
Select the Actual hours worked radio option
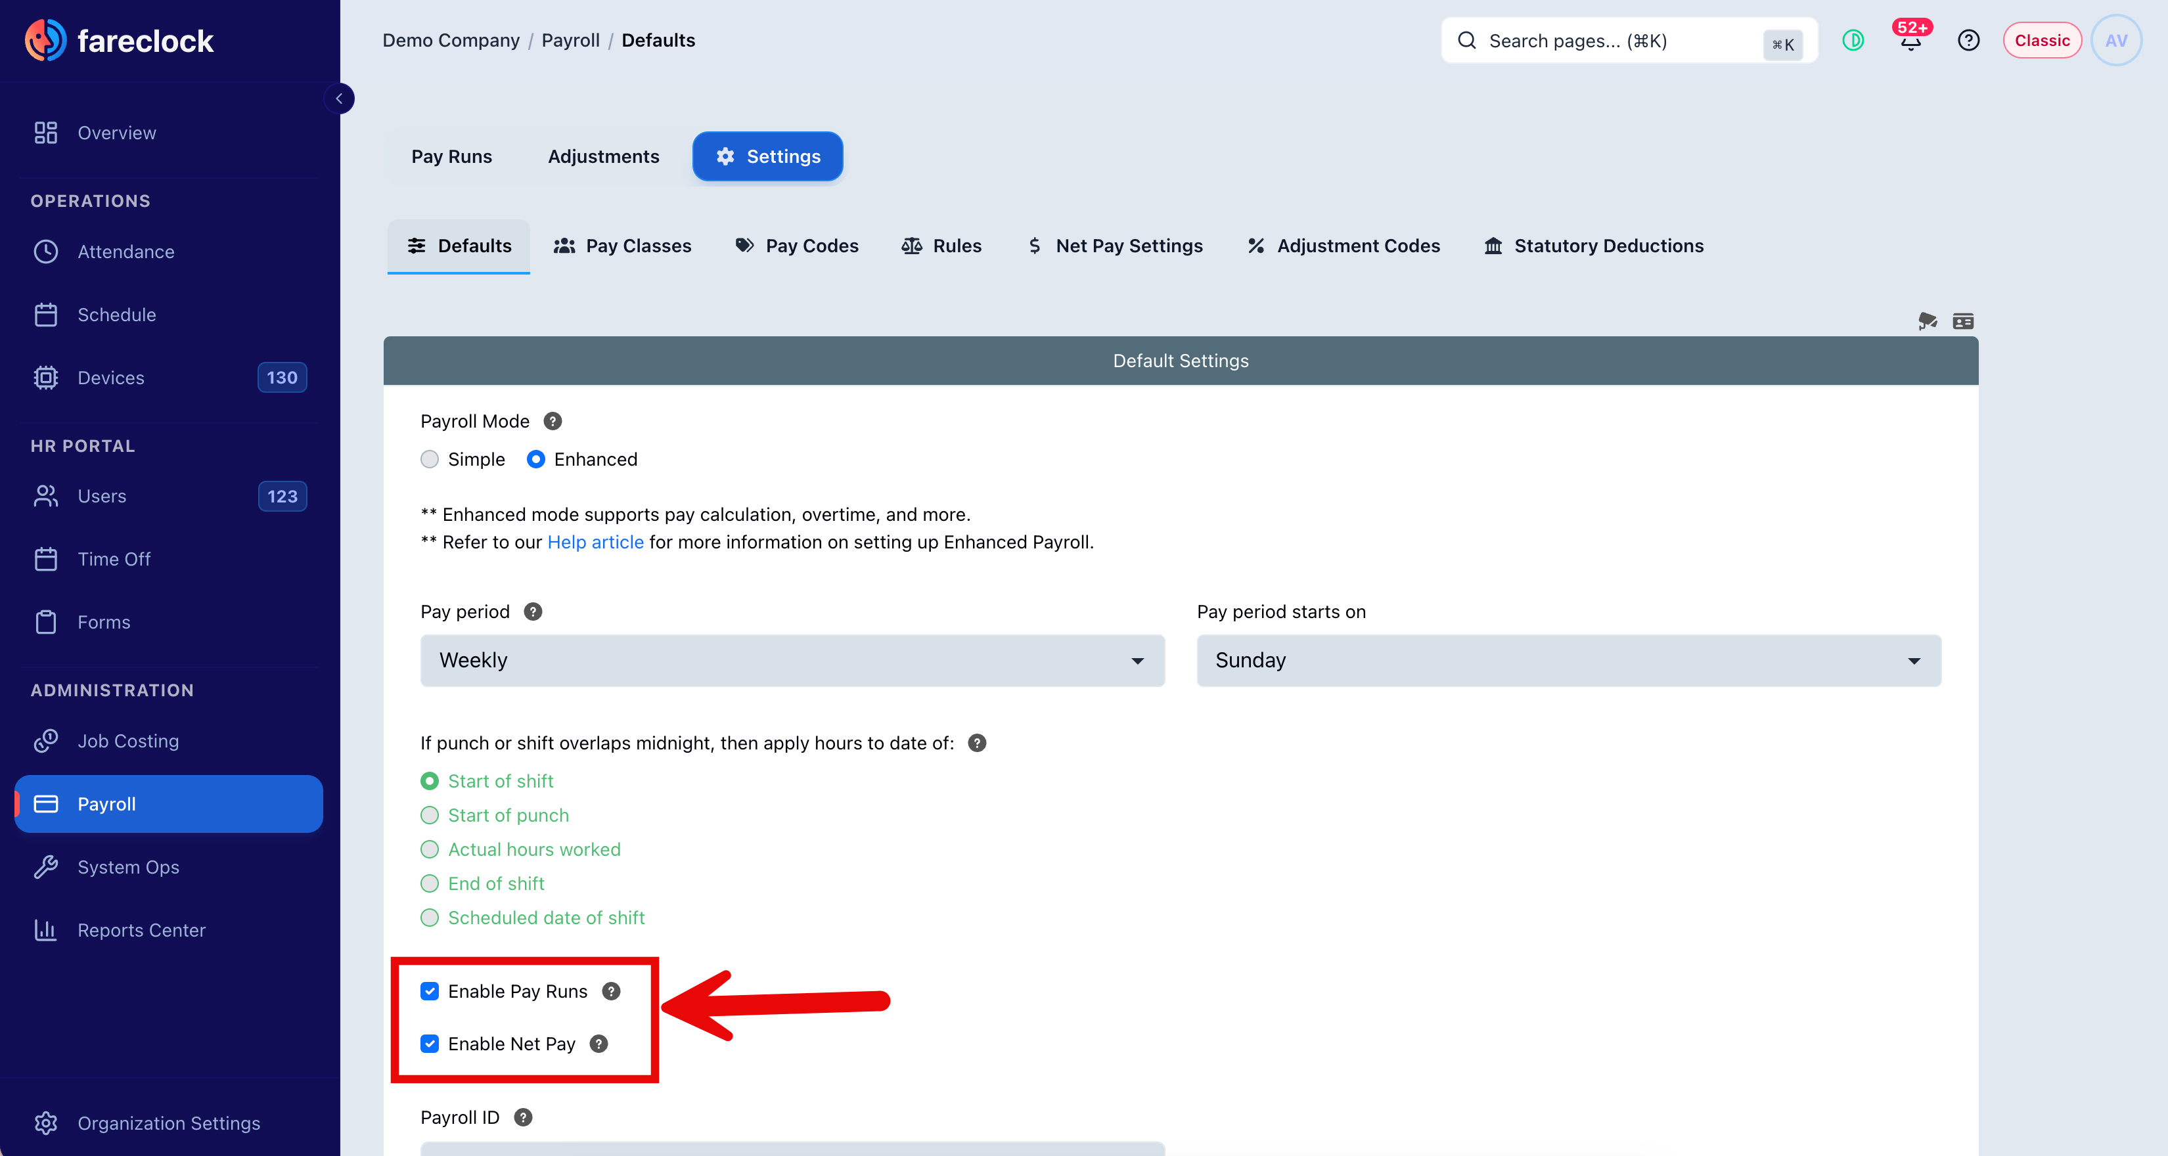430,850
